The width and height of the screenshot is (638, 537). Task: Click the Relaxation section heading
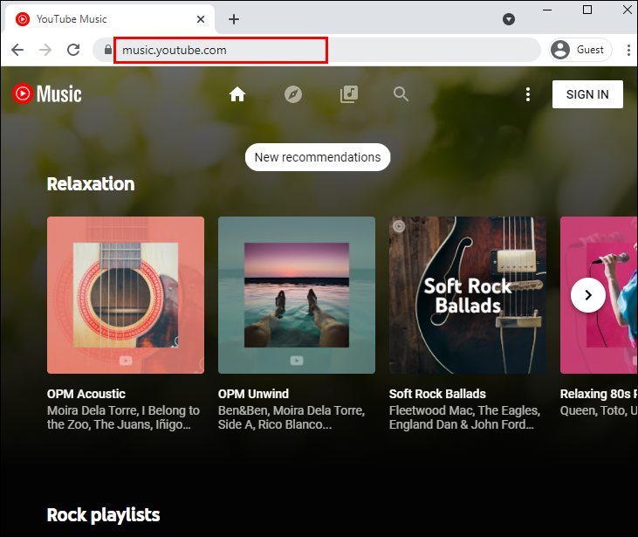[x=91, y=184]
